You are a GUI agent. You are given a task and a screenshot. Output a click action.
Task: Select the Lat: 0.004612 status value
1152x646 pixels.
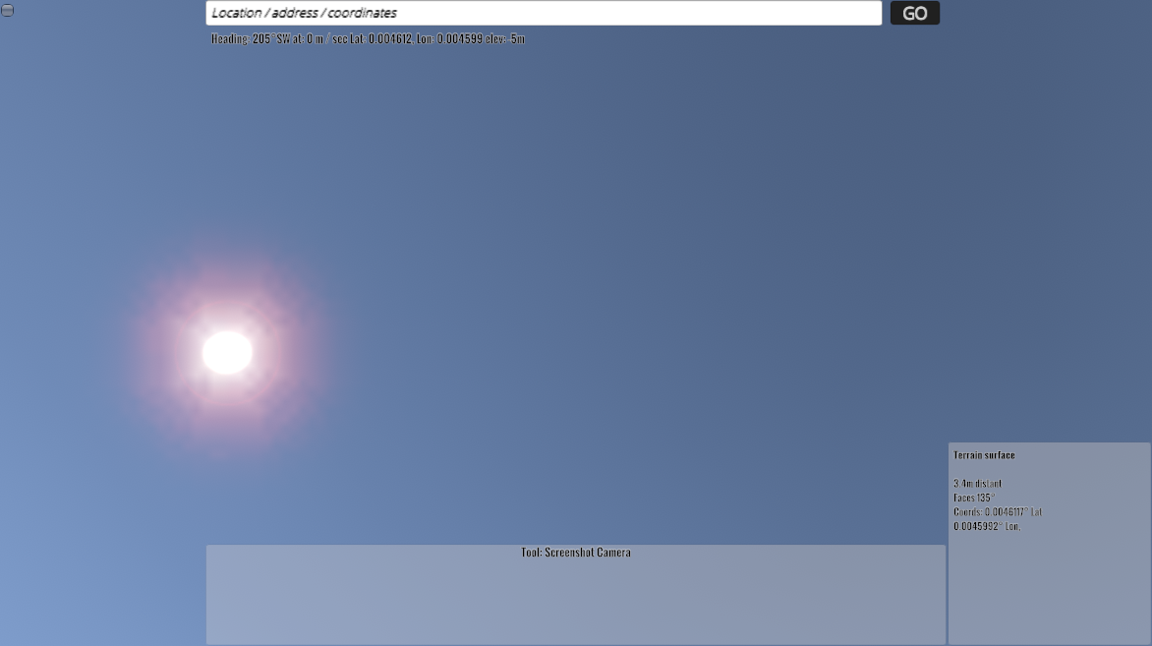tap(383, 39)
